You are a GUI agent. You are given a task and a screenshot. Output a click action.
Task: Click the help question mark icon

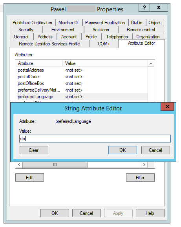click(x=144, y=7)
